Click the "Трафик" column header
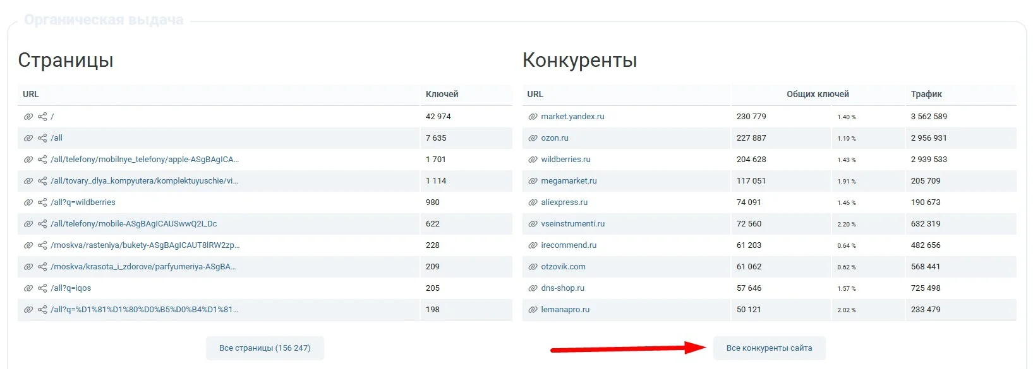The height and width of the screenshot is (369, 1033). 926,94
